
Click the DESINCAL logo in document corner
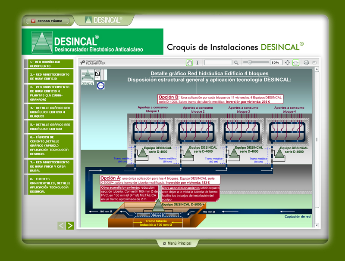click(88, 77)
